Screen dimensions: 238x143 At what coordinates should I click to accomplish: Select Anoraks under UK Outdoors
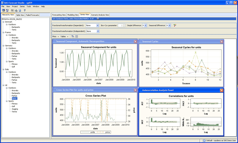(x=15, y=91)
